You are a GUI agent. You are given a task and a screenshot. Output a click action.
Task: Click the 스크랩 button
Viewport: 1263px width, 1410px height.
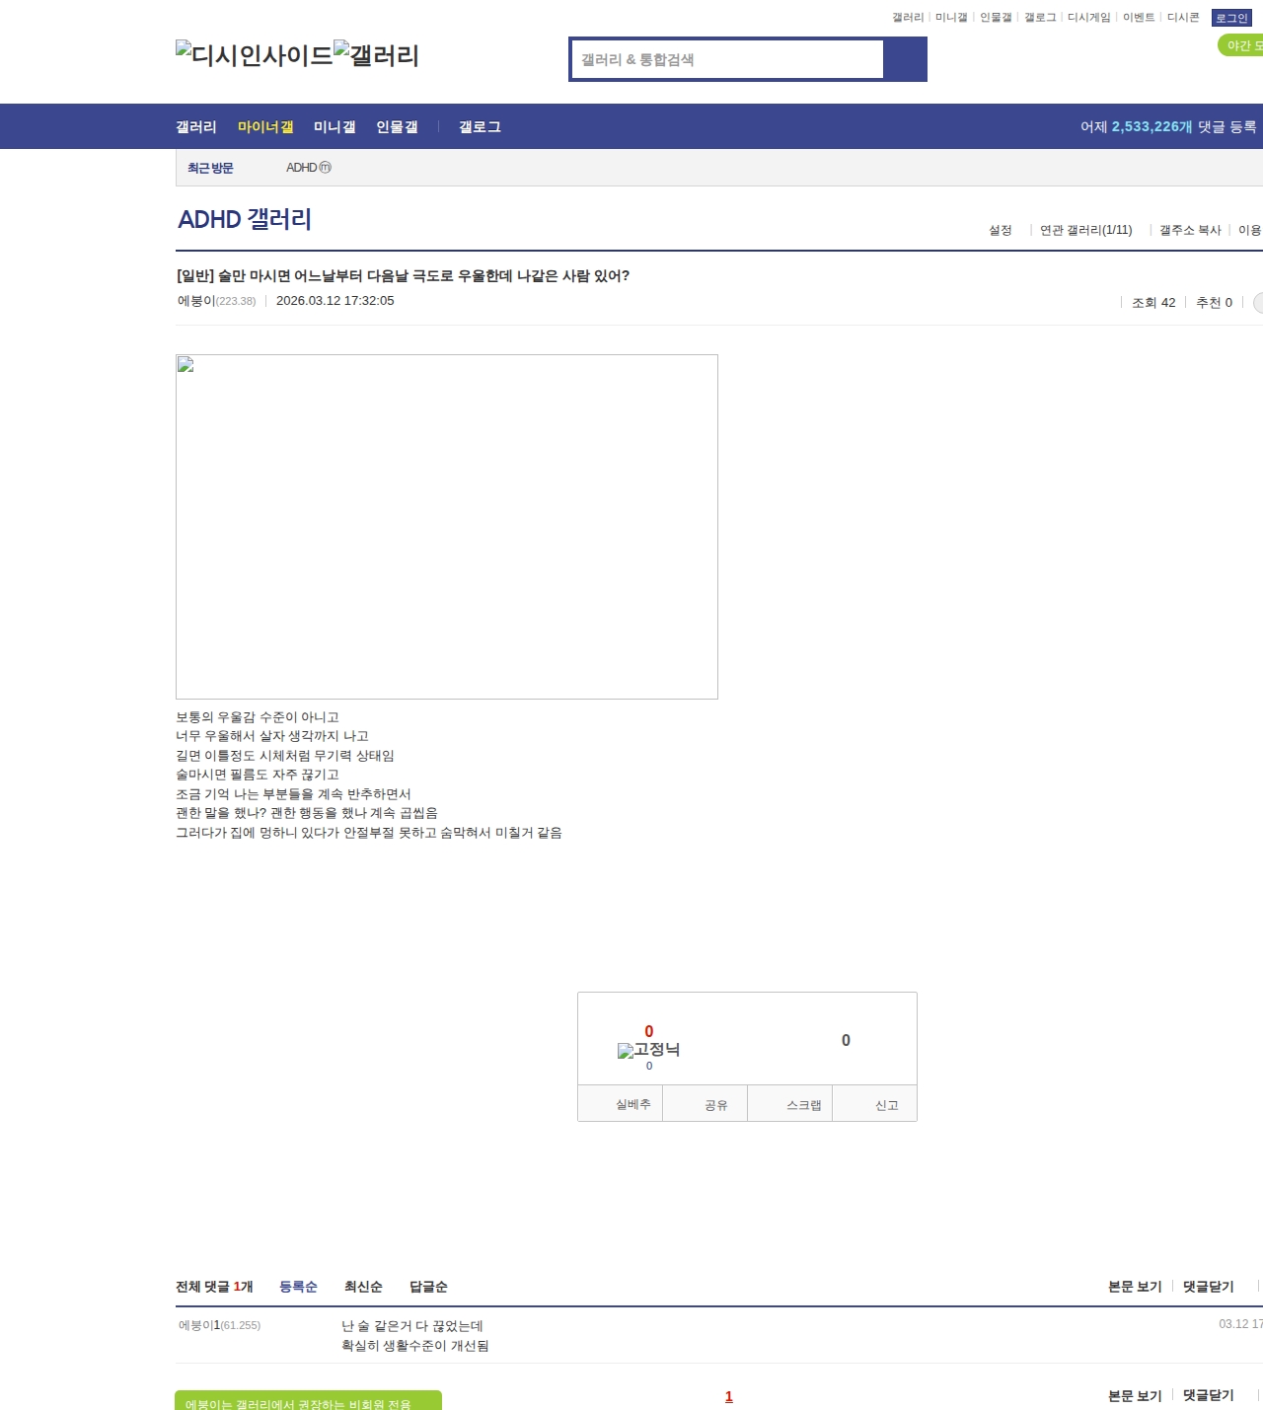click(790, 1104)
